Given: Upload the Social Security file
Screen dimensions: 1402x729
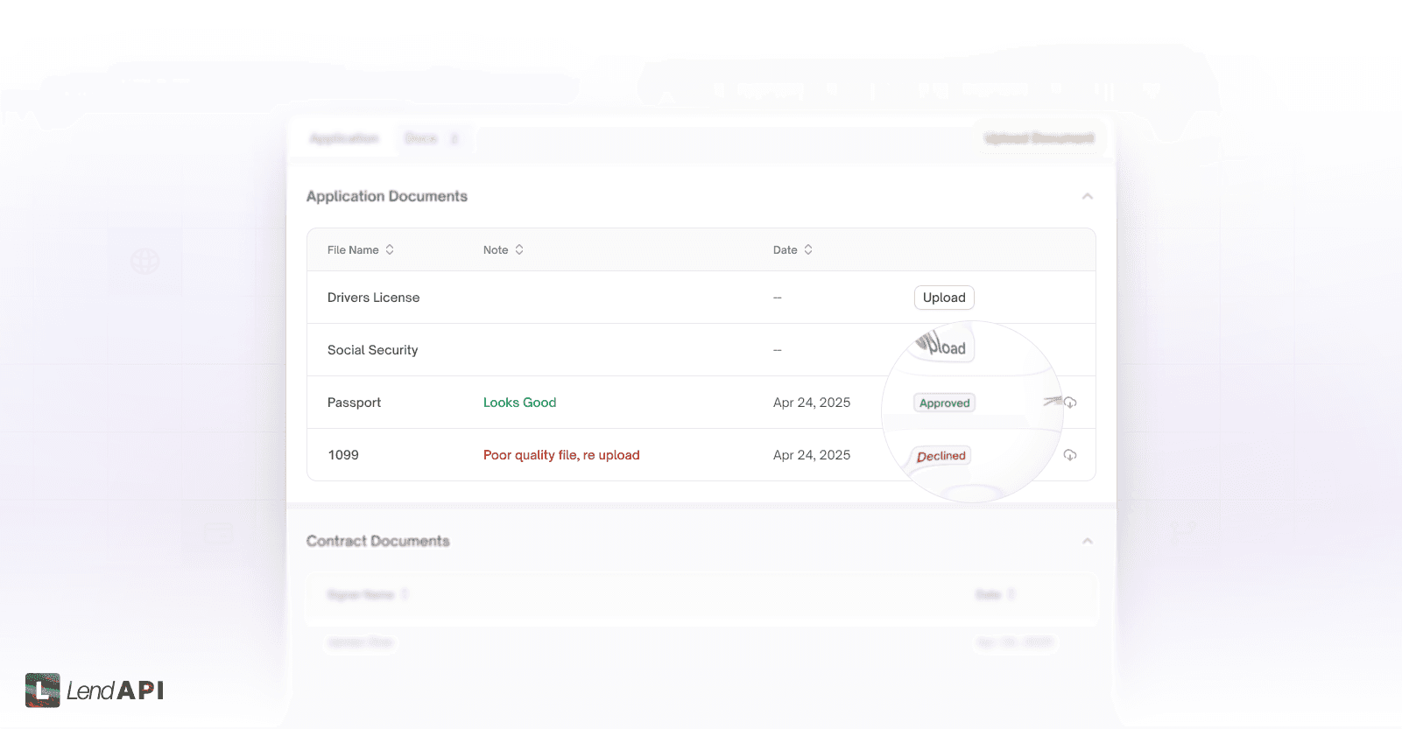Looking at the screenshot, I should (x=944, y=347).
